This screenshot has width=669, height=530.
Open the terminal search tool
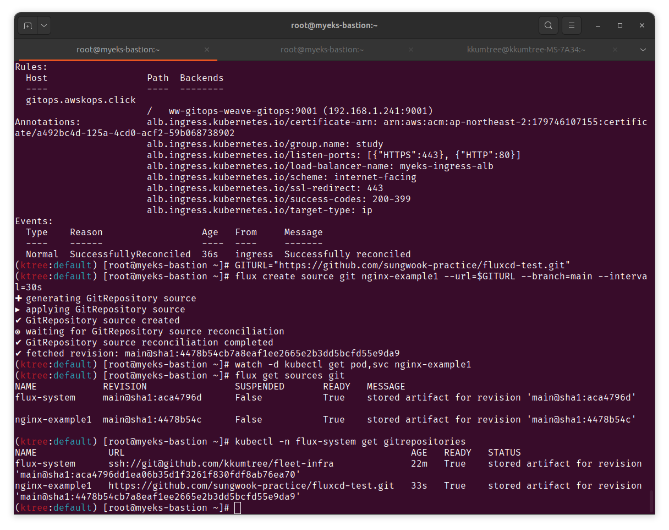click(548, 25)
